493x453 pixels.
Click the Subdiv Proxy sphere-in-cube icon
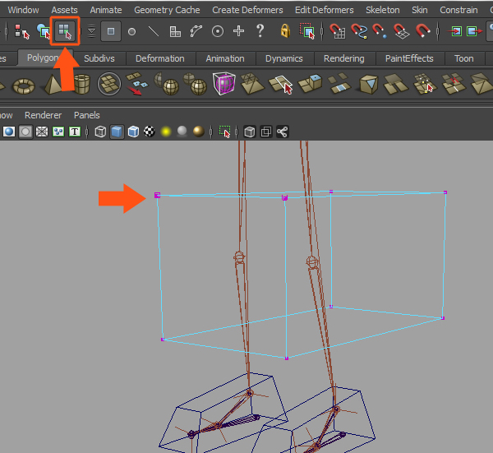coord(223,83)
